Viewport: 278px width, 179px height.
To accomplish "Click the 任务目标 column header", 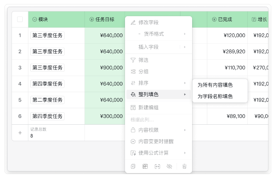I will [105, 20].
